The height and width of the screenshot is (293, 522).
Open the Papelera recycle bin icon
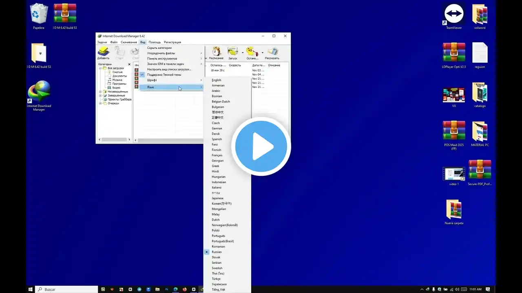tap(39, 16)
